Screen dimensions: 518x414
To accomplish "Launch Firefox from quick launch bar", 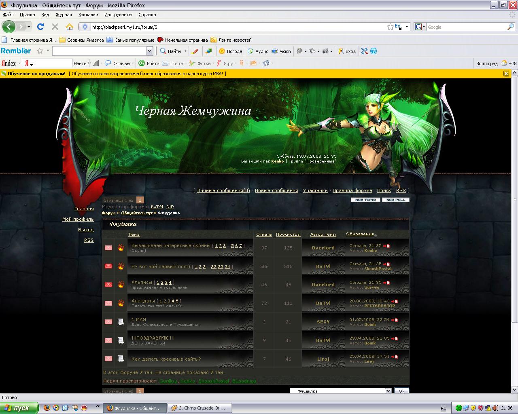I will (47, 408).
